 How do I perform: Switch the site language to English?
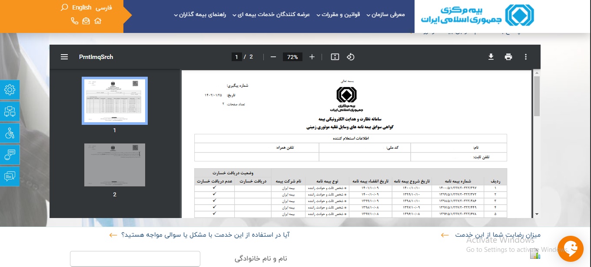click(x=81, y=7)
